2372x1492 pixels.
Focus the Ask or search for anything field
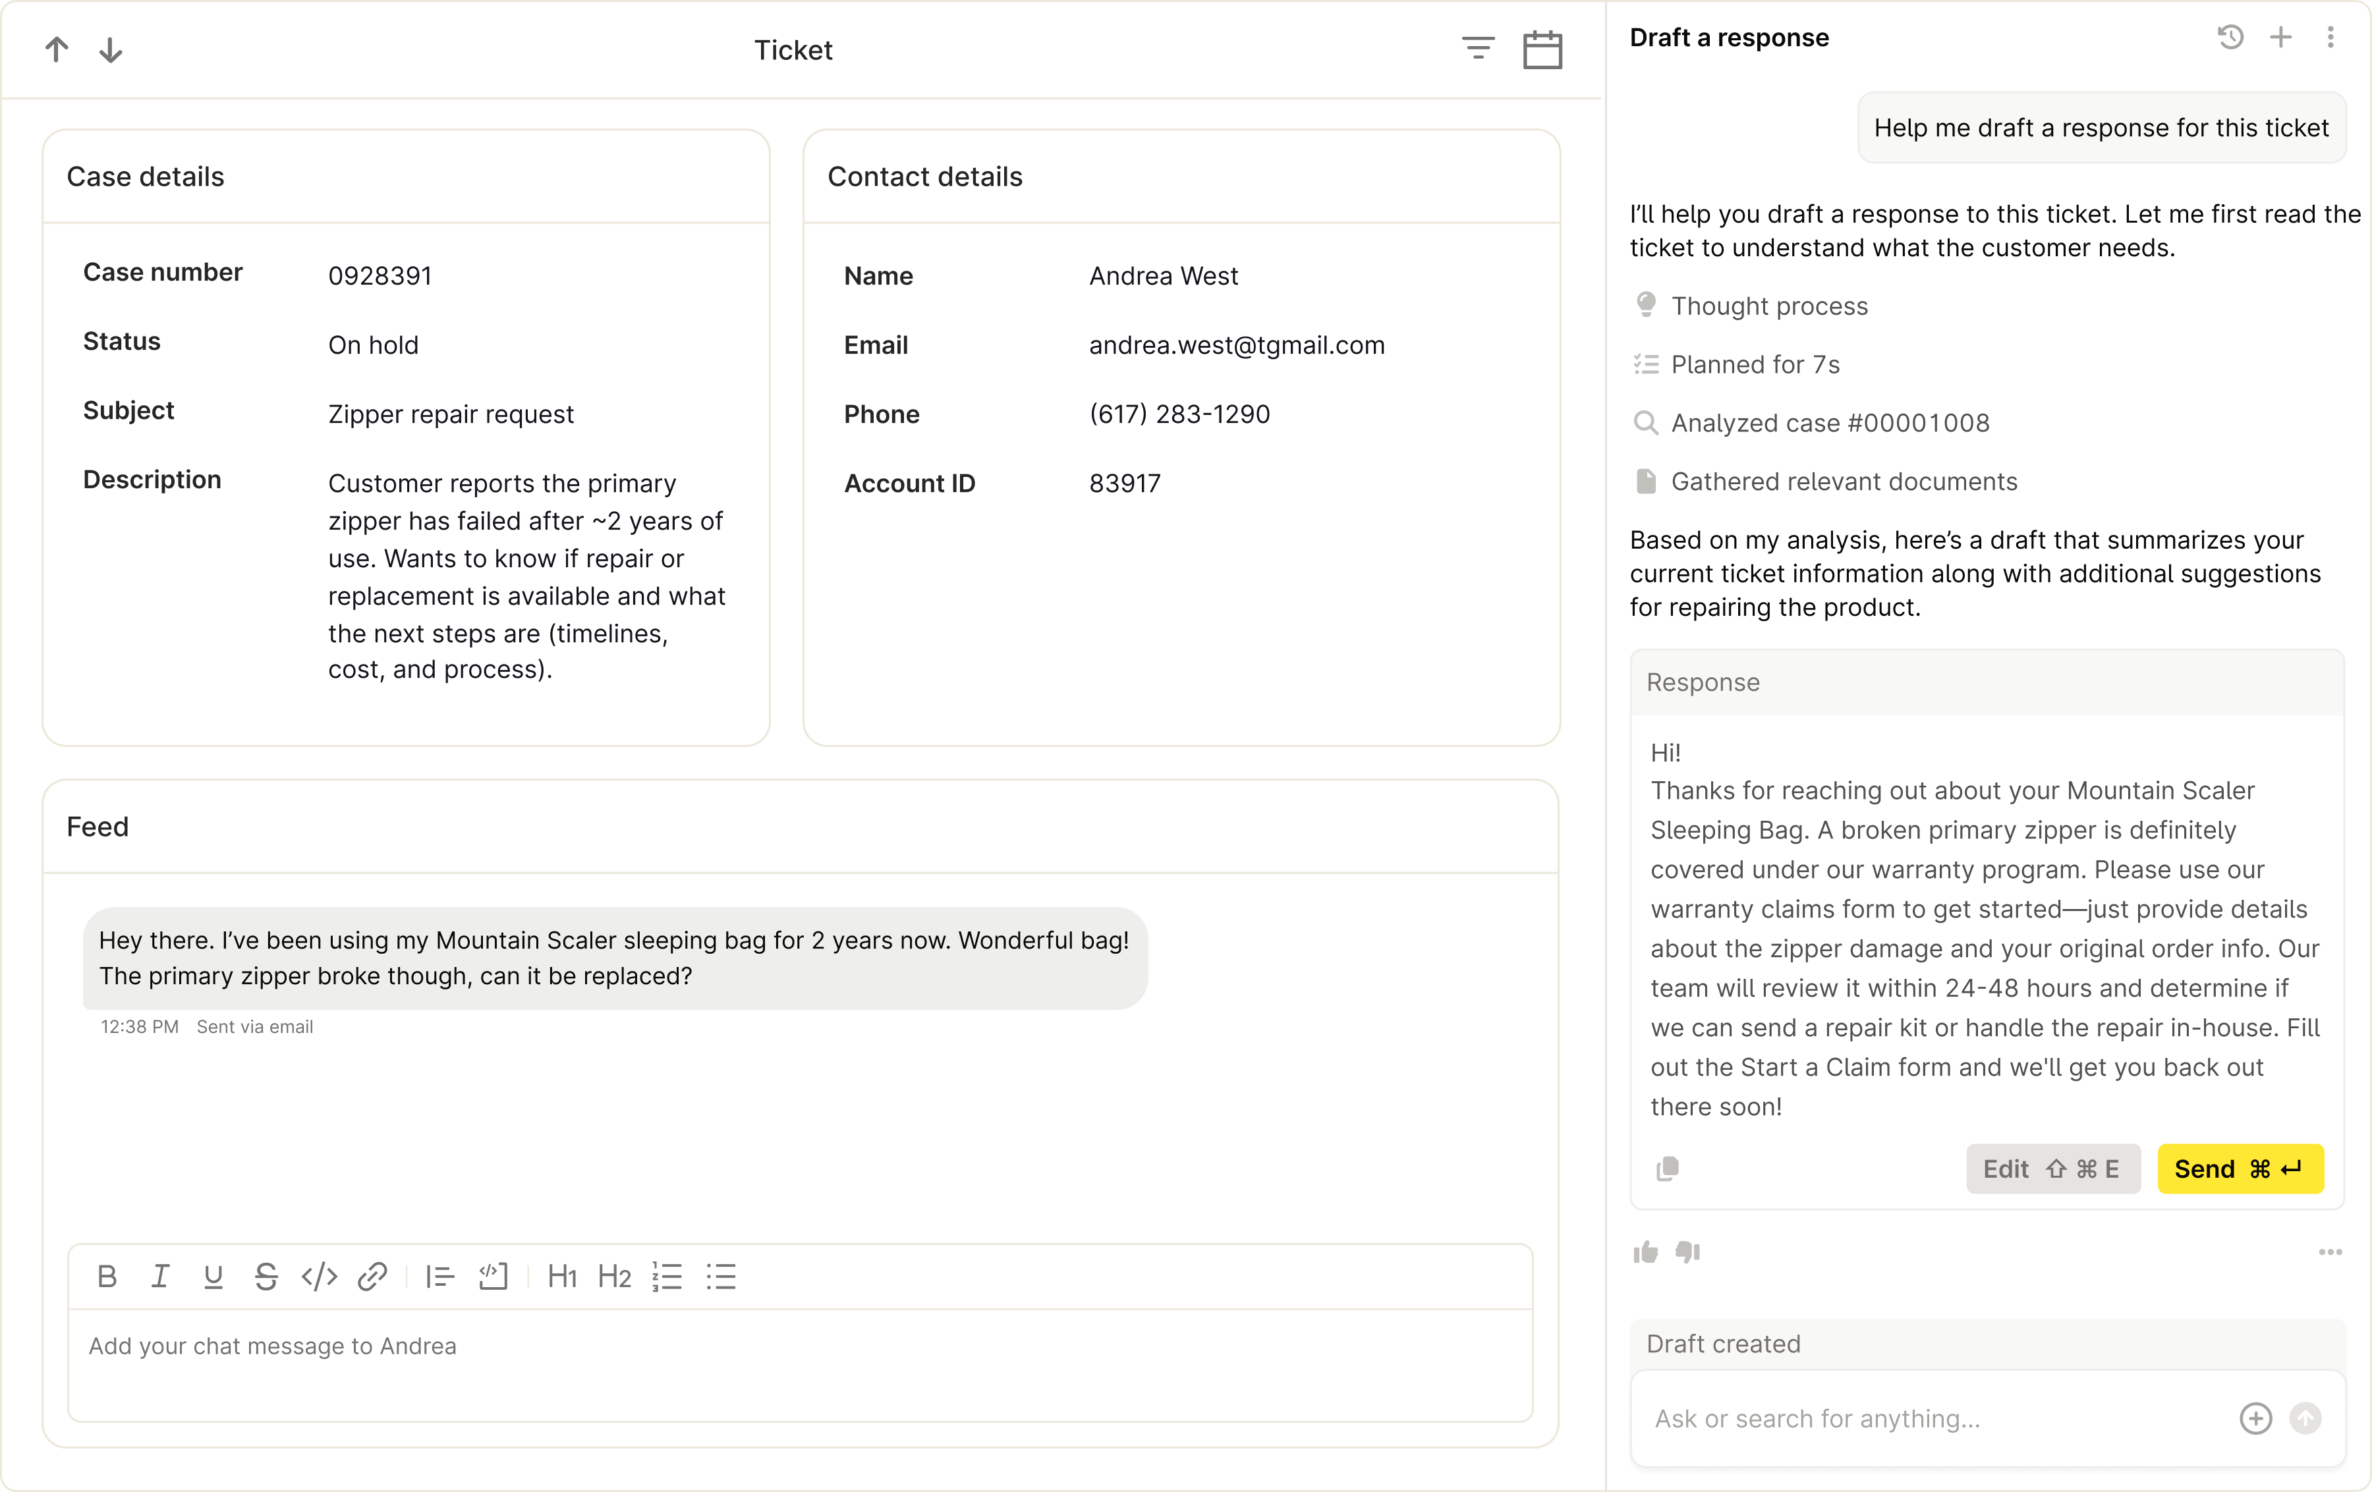(x=1931, y=1418)
